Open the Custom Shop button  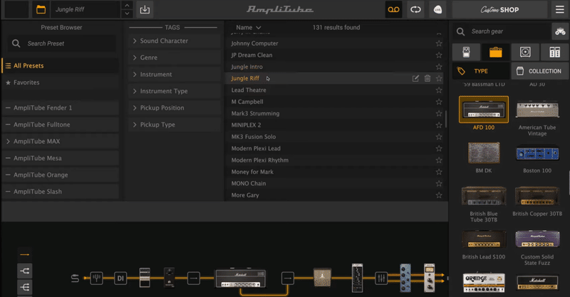[x=499, y=9]
